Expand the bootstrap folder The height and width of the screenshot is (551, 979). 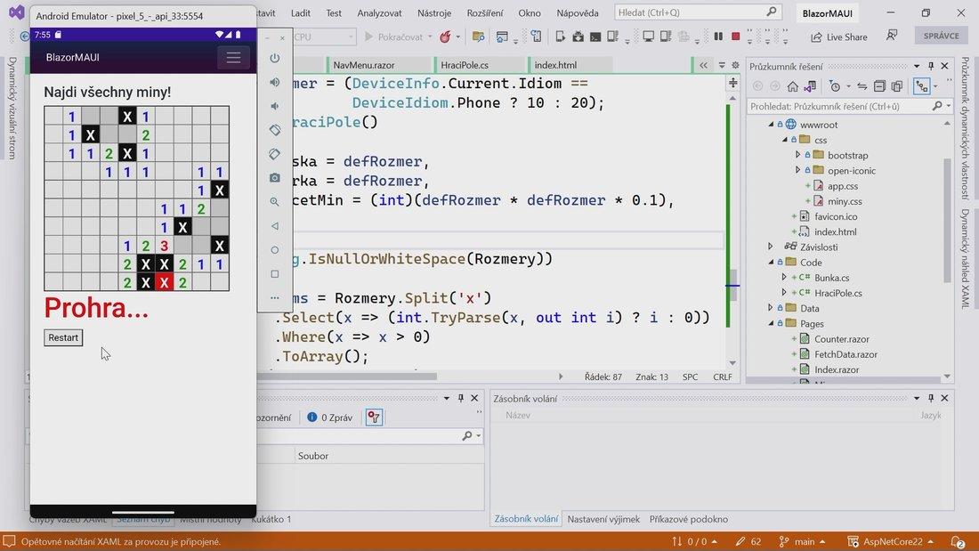click(x=797, y=155)
